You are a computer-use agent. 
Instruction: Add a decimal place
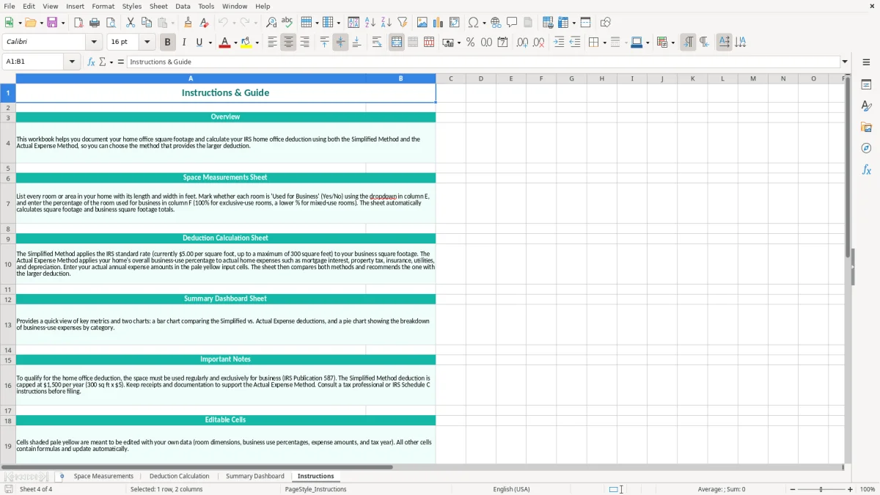522,43
